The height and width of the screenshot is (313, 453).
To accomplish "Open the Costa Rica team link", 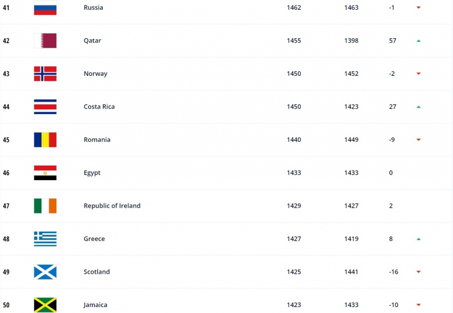I will pyautogui.click(x=99, y=106).
